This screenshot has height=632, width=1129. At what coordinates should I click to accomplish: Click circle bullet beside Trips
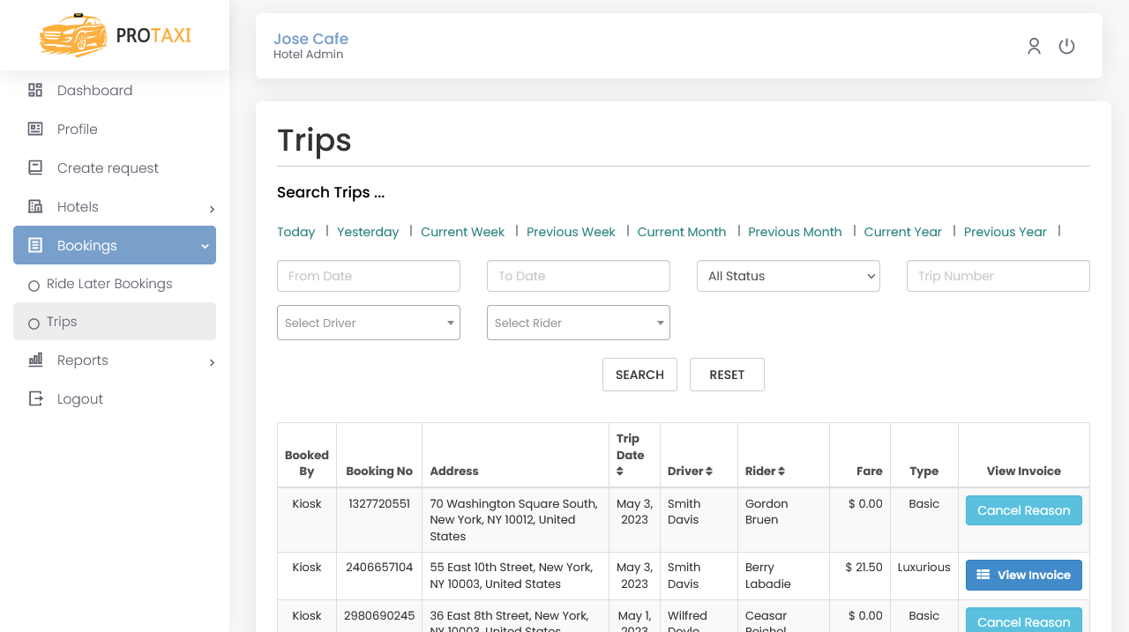coord(34,323)
